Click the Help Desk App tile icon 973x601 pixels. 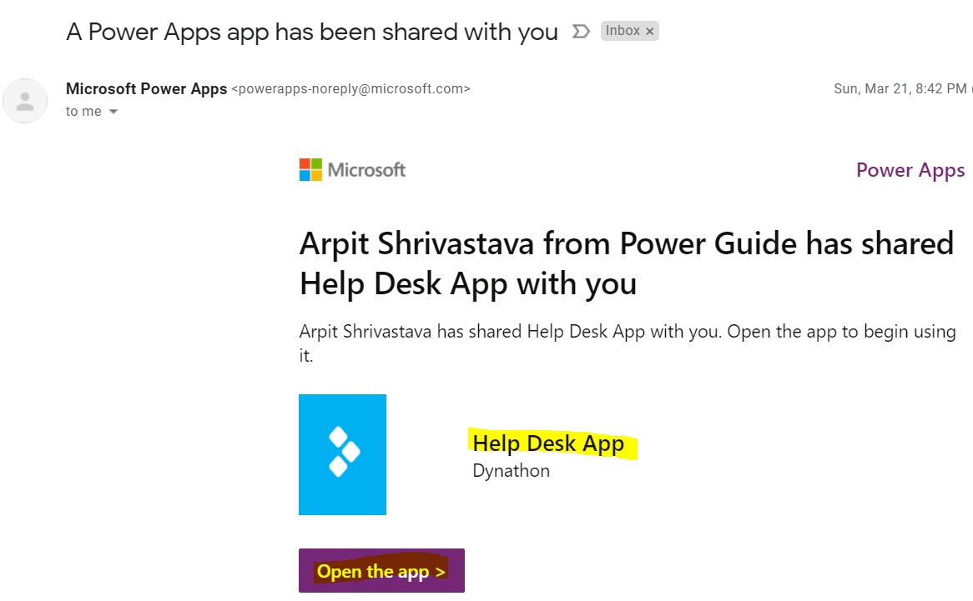(342, 454)
